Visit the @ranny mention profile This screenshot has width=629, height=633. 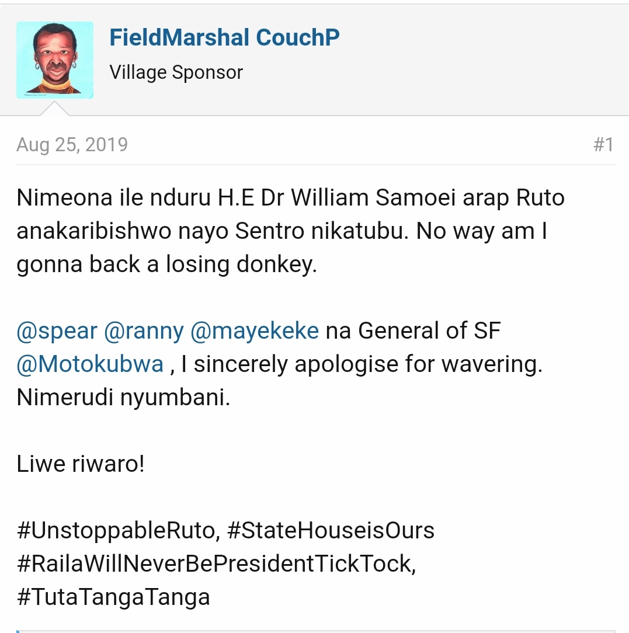(144, 331)
